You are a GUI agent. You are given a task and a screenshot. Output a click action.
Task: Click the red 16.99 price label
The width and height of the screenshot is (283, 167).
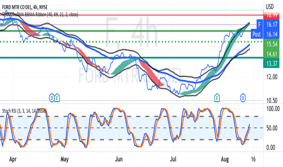271,15
